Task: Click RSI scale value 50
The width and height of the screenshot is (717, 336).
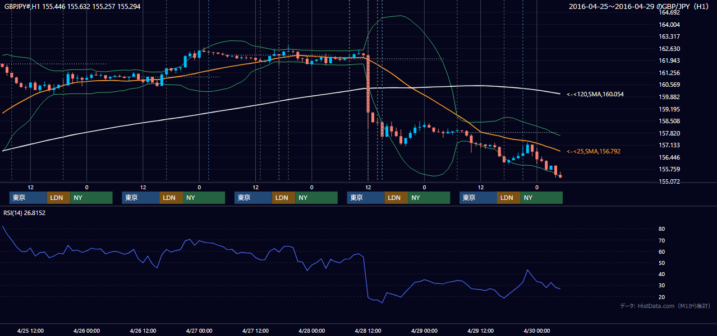Action: [x=662, y=263]
